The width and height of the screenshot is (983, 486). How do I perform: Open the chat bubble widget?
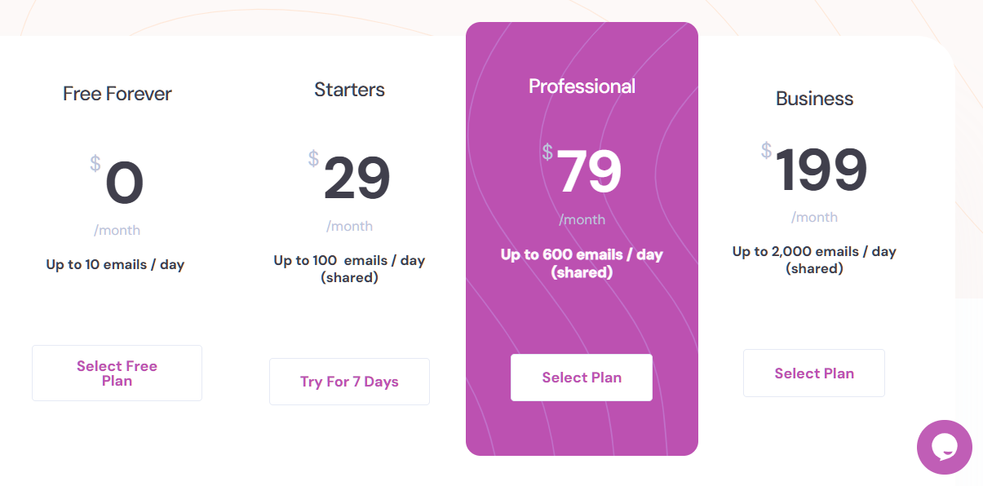tap(944, 447)
